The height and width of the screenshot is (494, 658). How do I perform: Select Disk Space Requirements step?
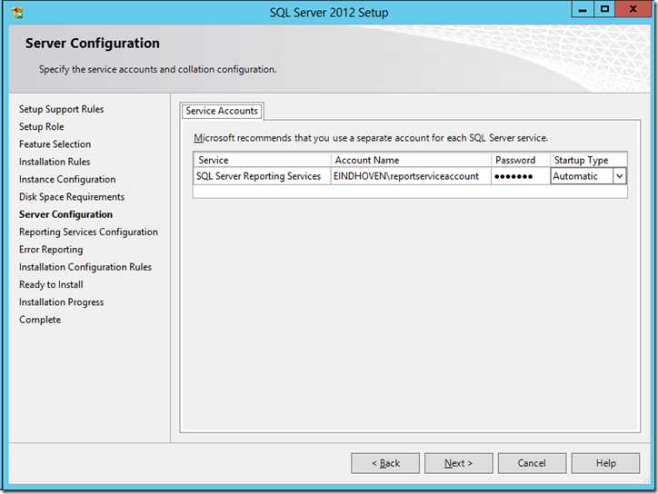[x=72, y=197]
